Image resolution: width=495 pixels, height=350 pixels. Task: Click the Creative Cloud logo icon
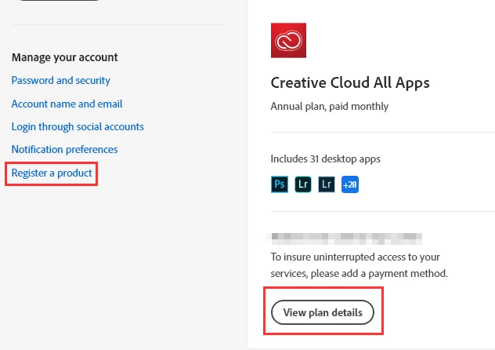click(288, 40)
